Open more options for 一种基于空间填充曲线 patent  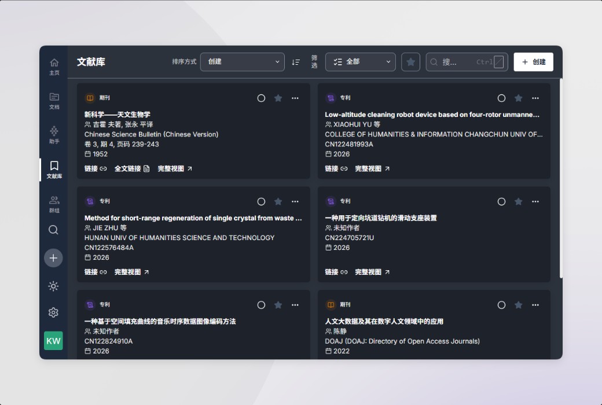tap(295, 305)
